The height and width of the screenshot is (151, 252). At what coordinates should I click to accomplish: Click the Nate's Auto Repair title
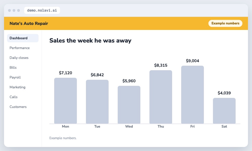29,23
